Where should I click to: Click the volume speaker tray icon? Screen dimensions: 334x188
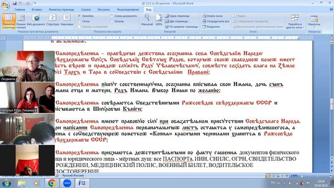coord(290,183)
